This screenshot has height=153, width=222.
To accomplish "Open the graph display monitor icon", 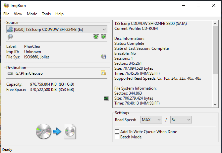I will click(106, 98).
